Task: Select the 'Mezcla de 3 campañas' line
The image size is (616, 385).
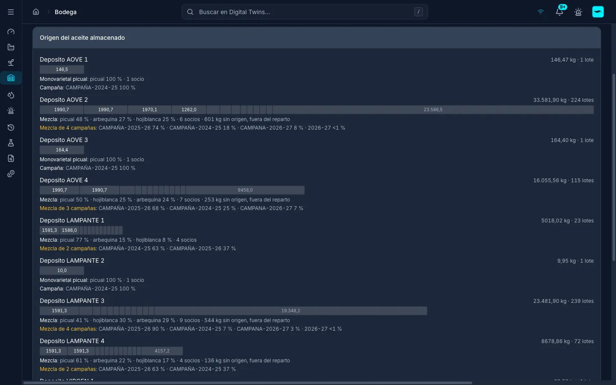Action: (172, 208)
